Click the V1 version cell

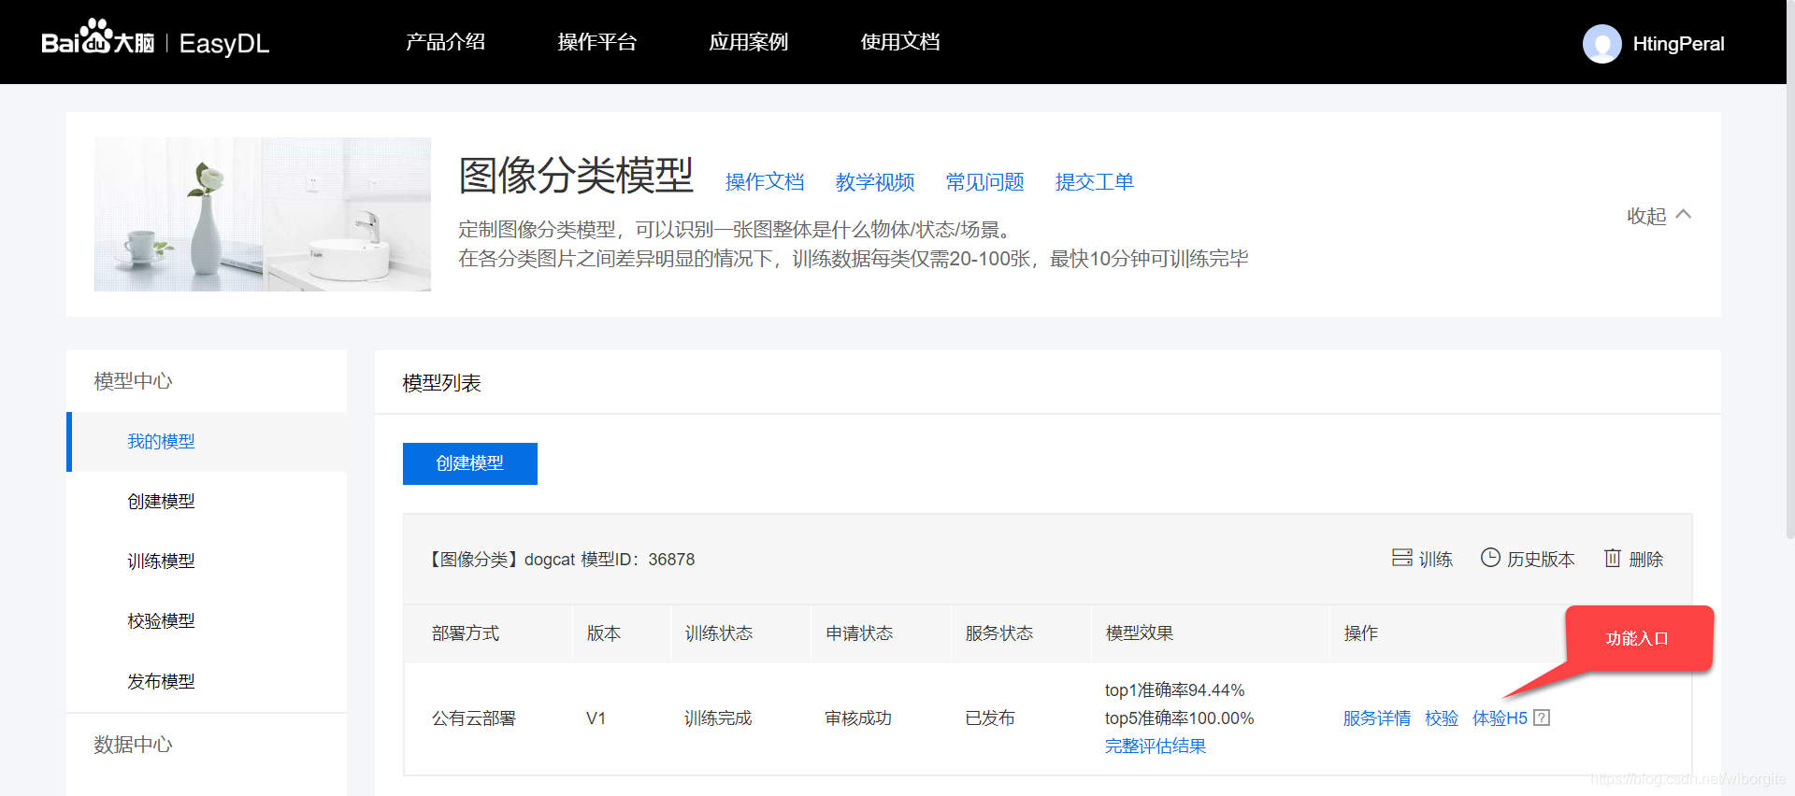[596, 718]
